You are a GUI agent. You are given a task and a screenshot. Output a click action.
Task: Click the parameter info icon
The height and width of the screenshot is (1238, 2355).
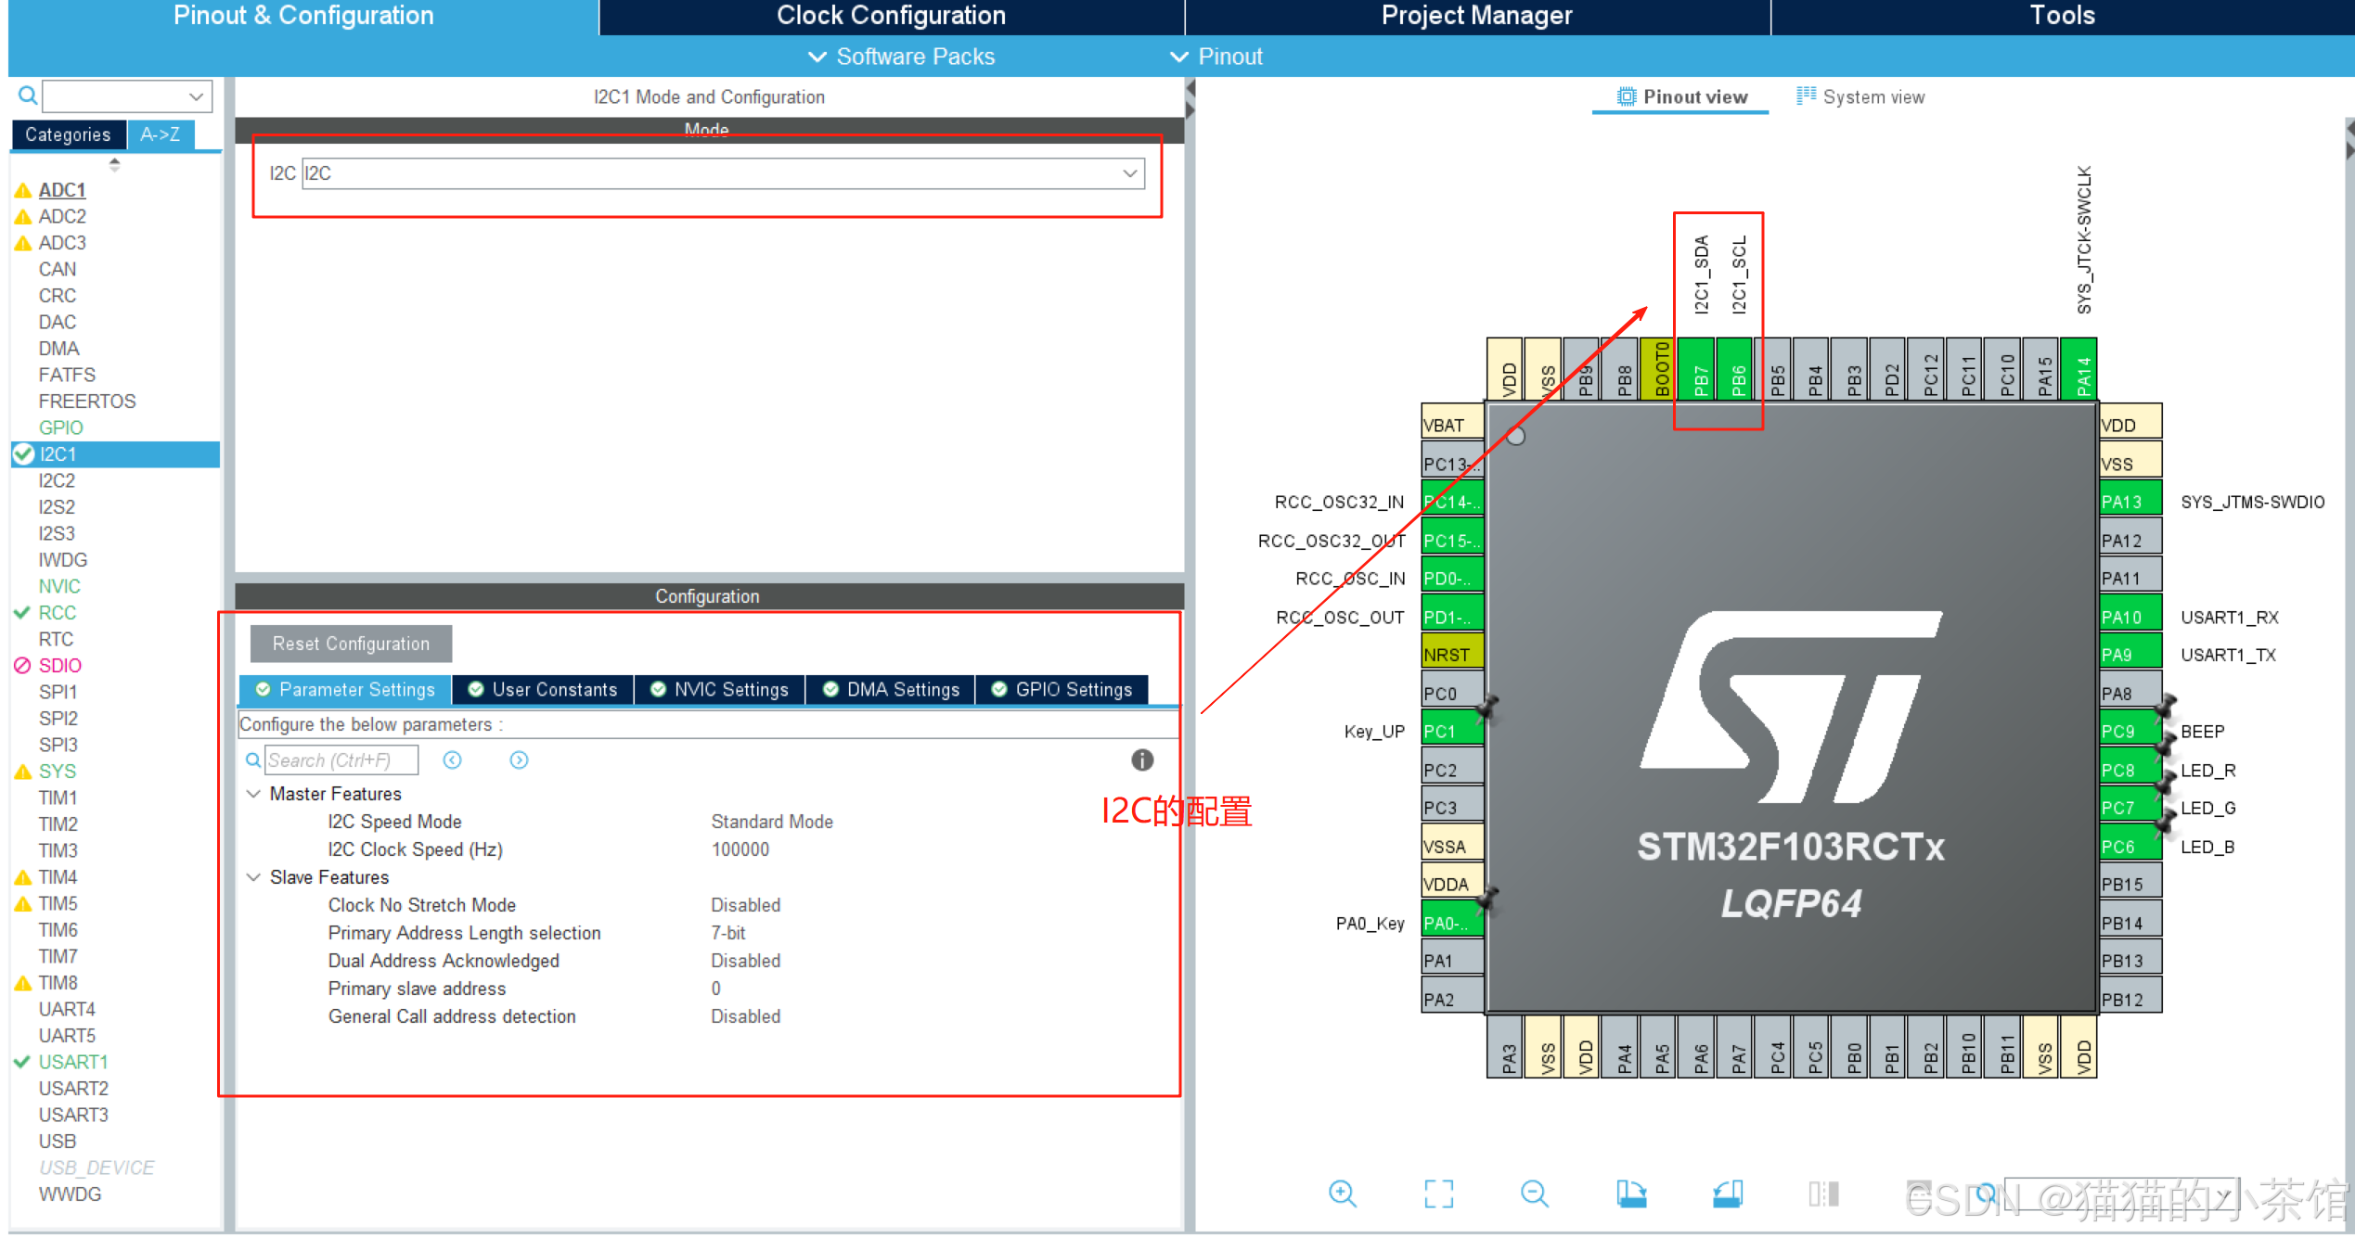[1142, 760]
